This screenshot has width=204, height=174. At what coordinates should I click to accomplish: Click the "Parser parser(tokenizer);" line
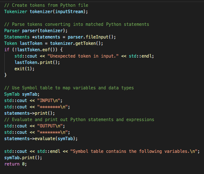tap(36, 30)
